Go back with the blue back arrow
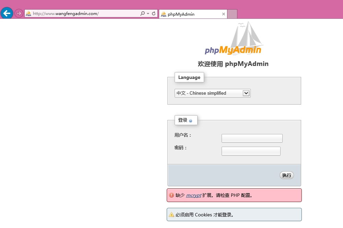 pyautogui.click(x=7, y=13)
